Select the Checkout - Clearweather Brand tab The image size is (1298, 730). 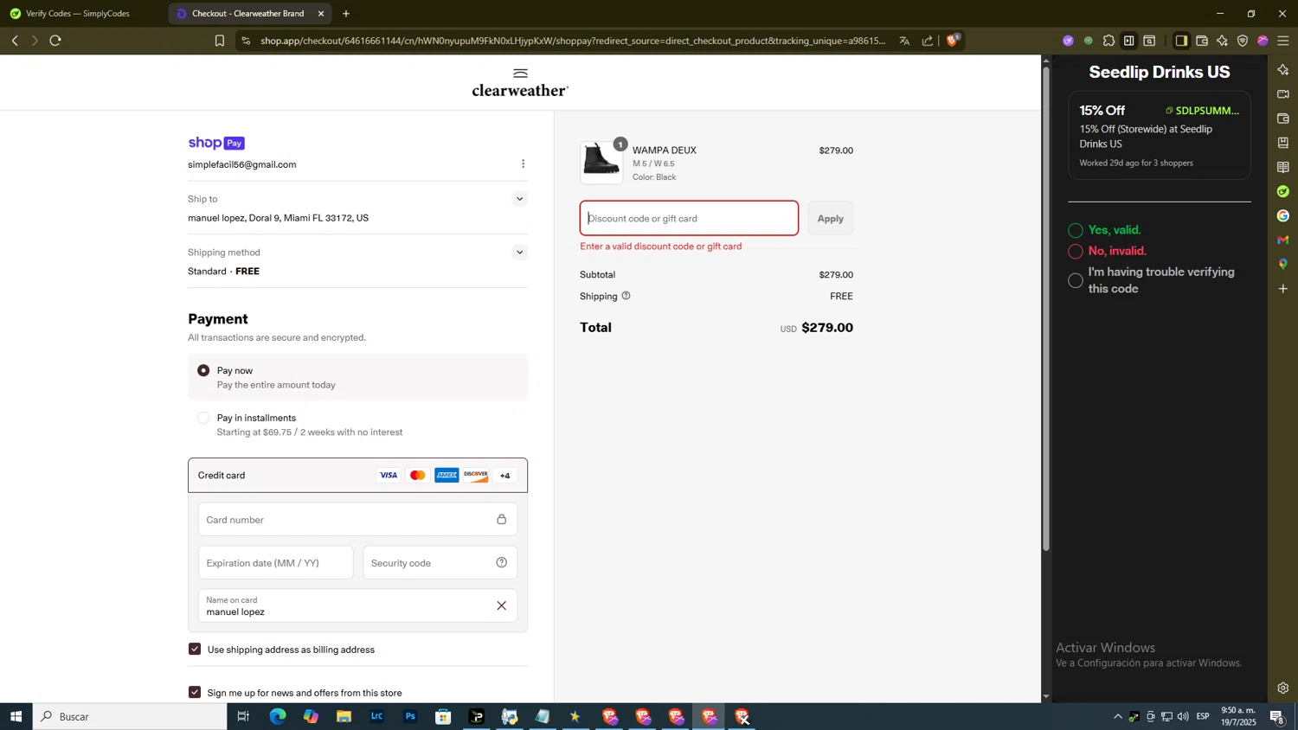point(247,14)
